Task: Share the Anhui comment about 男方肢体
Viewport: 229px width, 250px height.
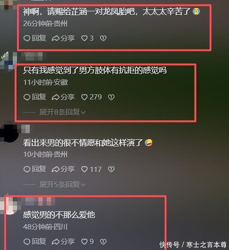Action: pyautogui.click(x=63, y=97)
